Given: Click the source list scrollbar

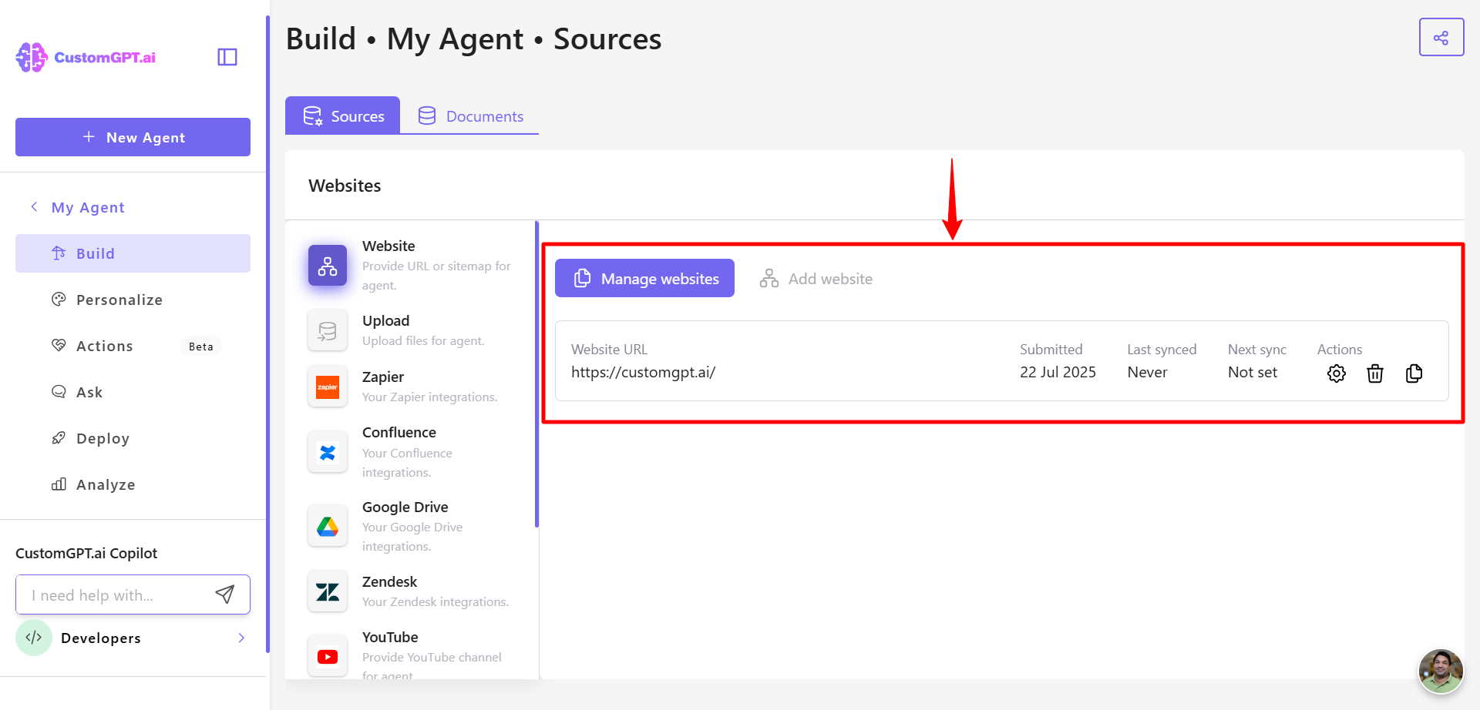Looking at the screenshot, I should pos(536,374).
